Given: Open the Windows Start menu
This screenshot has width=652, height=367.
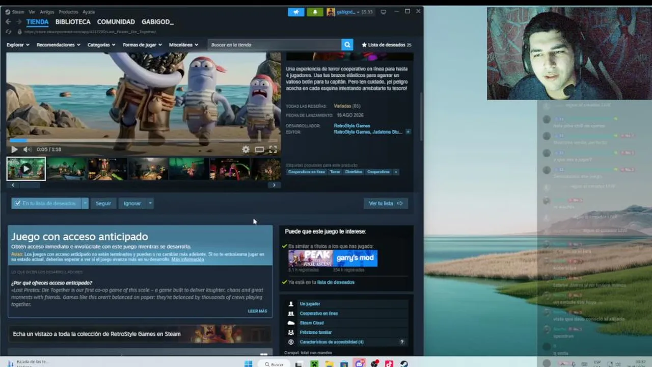Looking at the screenshot, I should [x=248, y=364].
